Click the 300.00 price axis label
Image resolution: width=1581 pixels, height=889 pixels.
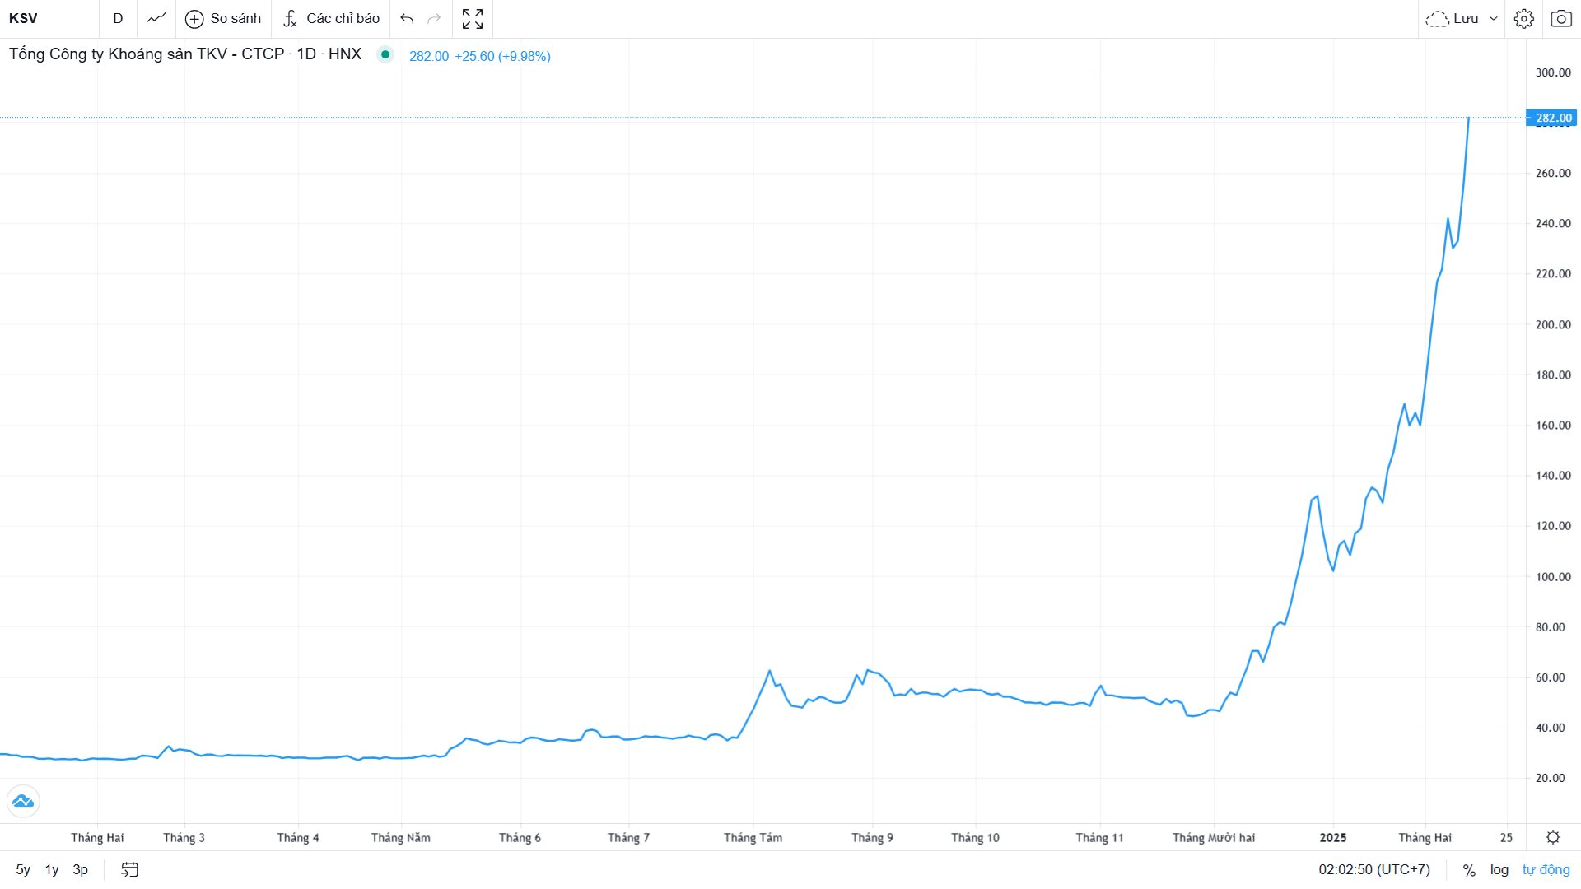[x=1553, y=72]
